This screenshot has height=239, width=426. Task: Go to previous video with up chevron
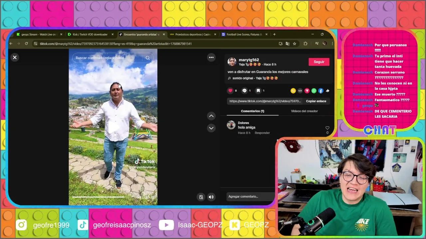tap(211, 116)
